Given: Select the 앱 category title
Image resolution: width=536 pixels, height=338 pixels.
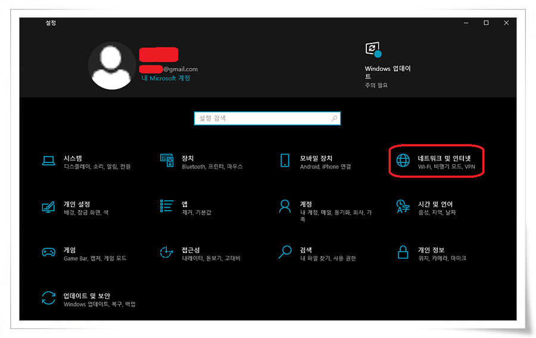Looking at the screenshot, I should pyautogui.click(x=185, y=204).
